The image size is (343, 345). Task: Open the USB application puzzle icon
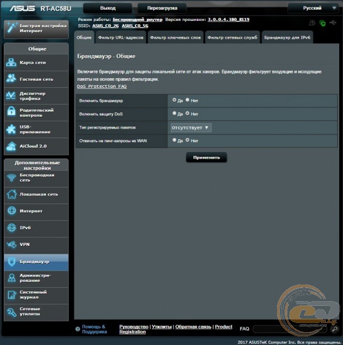click(x=11, y=130)
